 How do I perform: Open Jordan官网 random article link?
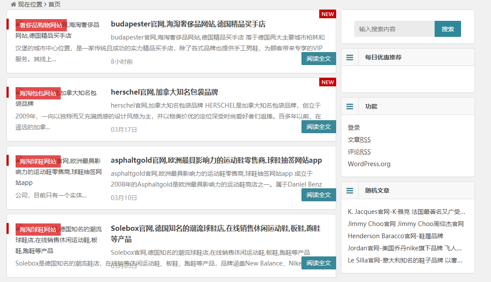click(x=405, y=248)
